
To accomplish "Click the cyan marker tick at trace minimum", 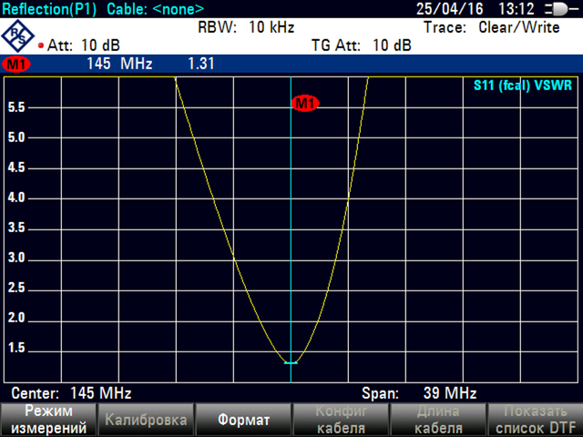I will click(x=291, y=362).
